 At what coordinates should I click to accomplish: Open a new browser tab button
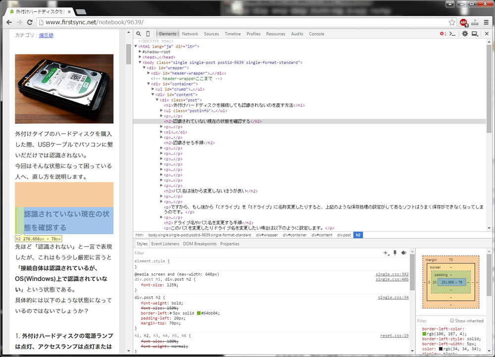pos(81,12)
